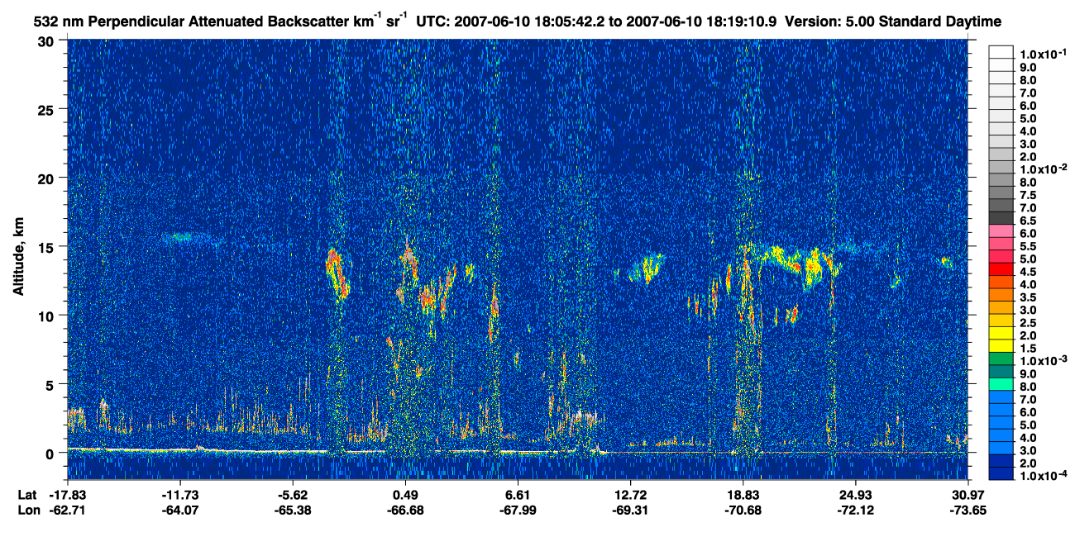The image size is (1075, 551).
Task: Click colorbar label 1.0x10-2
Action: click(1043, 169)
